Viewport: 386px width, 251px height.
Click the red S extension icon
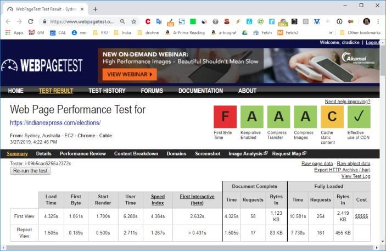[227, 21]
